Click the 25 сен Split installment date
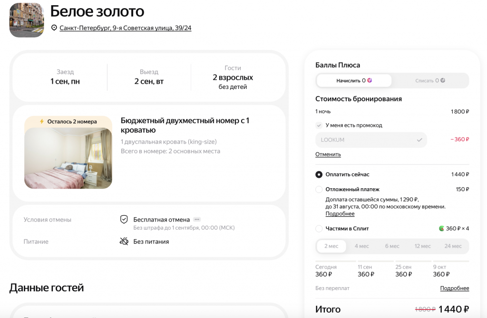This screenshot has width=487, height=318. click(404, 271)
